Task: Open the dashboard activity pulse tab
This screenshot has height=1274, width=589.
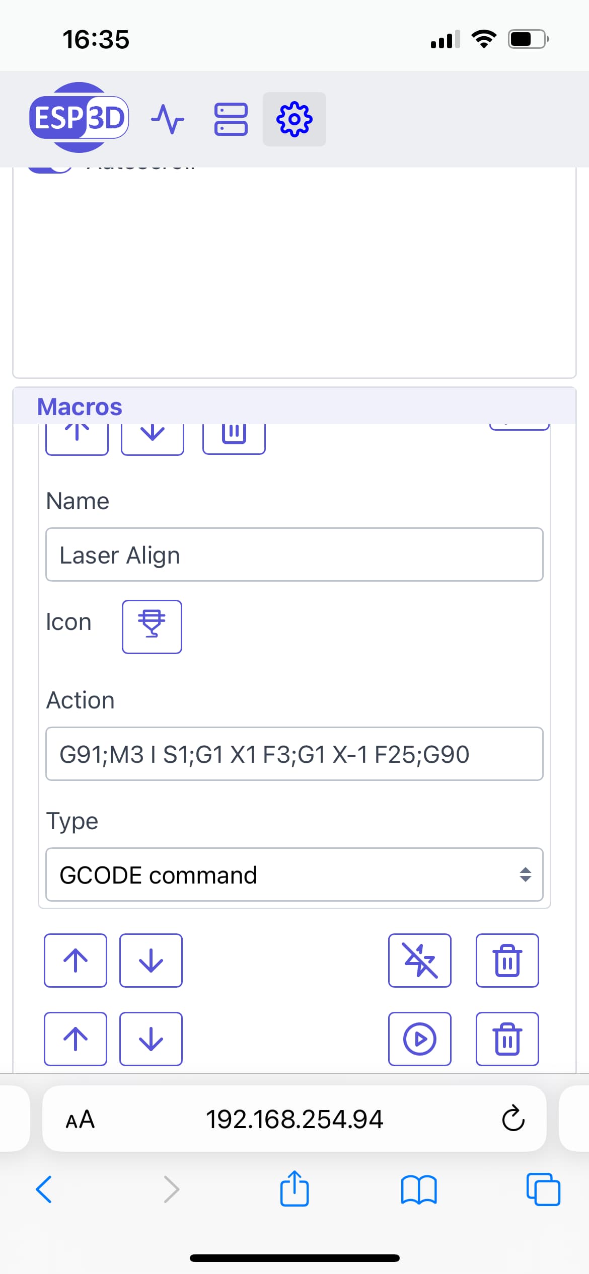Action: [x=168, y=119]
